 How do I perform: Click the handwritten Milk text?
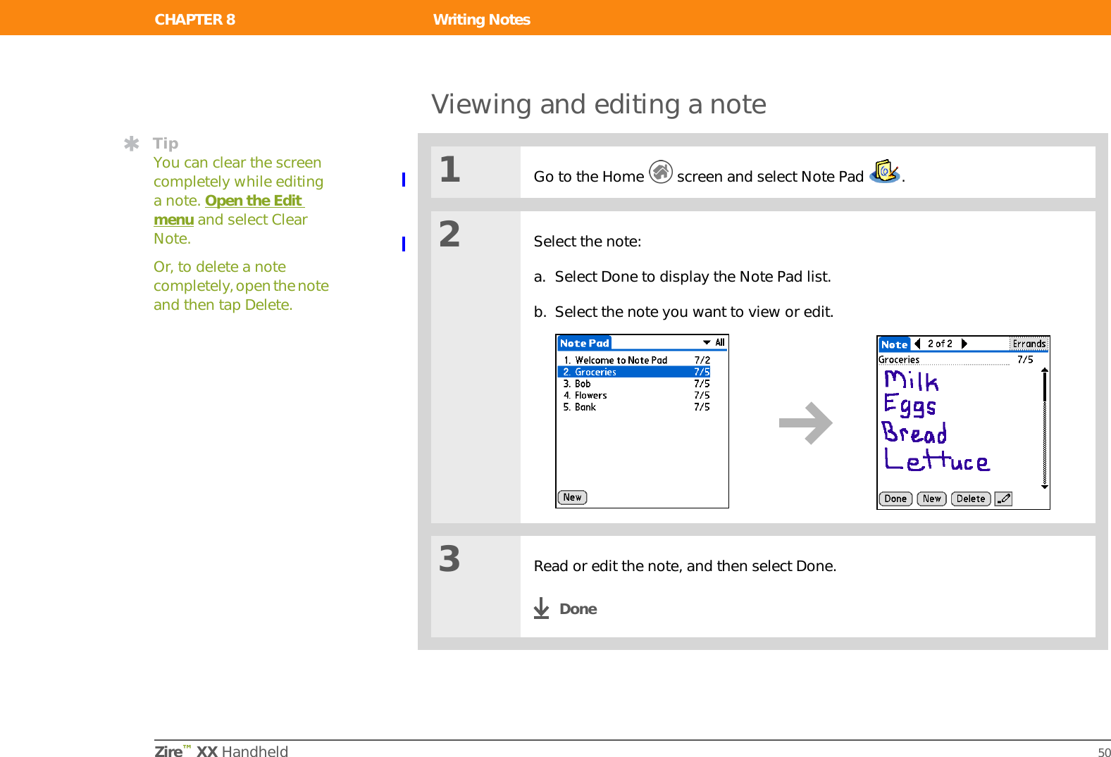[x=912, y=381]
